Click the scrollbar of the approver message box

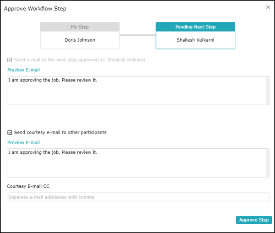tap(267, 90)
